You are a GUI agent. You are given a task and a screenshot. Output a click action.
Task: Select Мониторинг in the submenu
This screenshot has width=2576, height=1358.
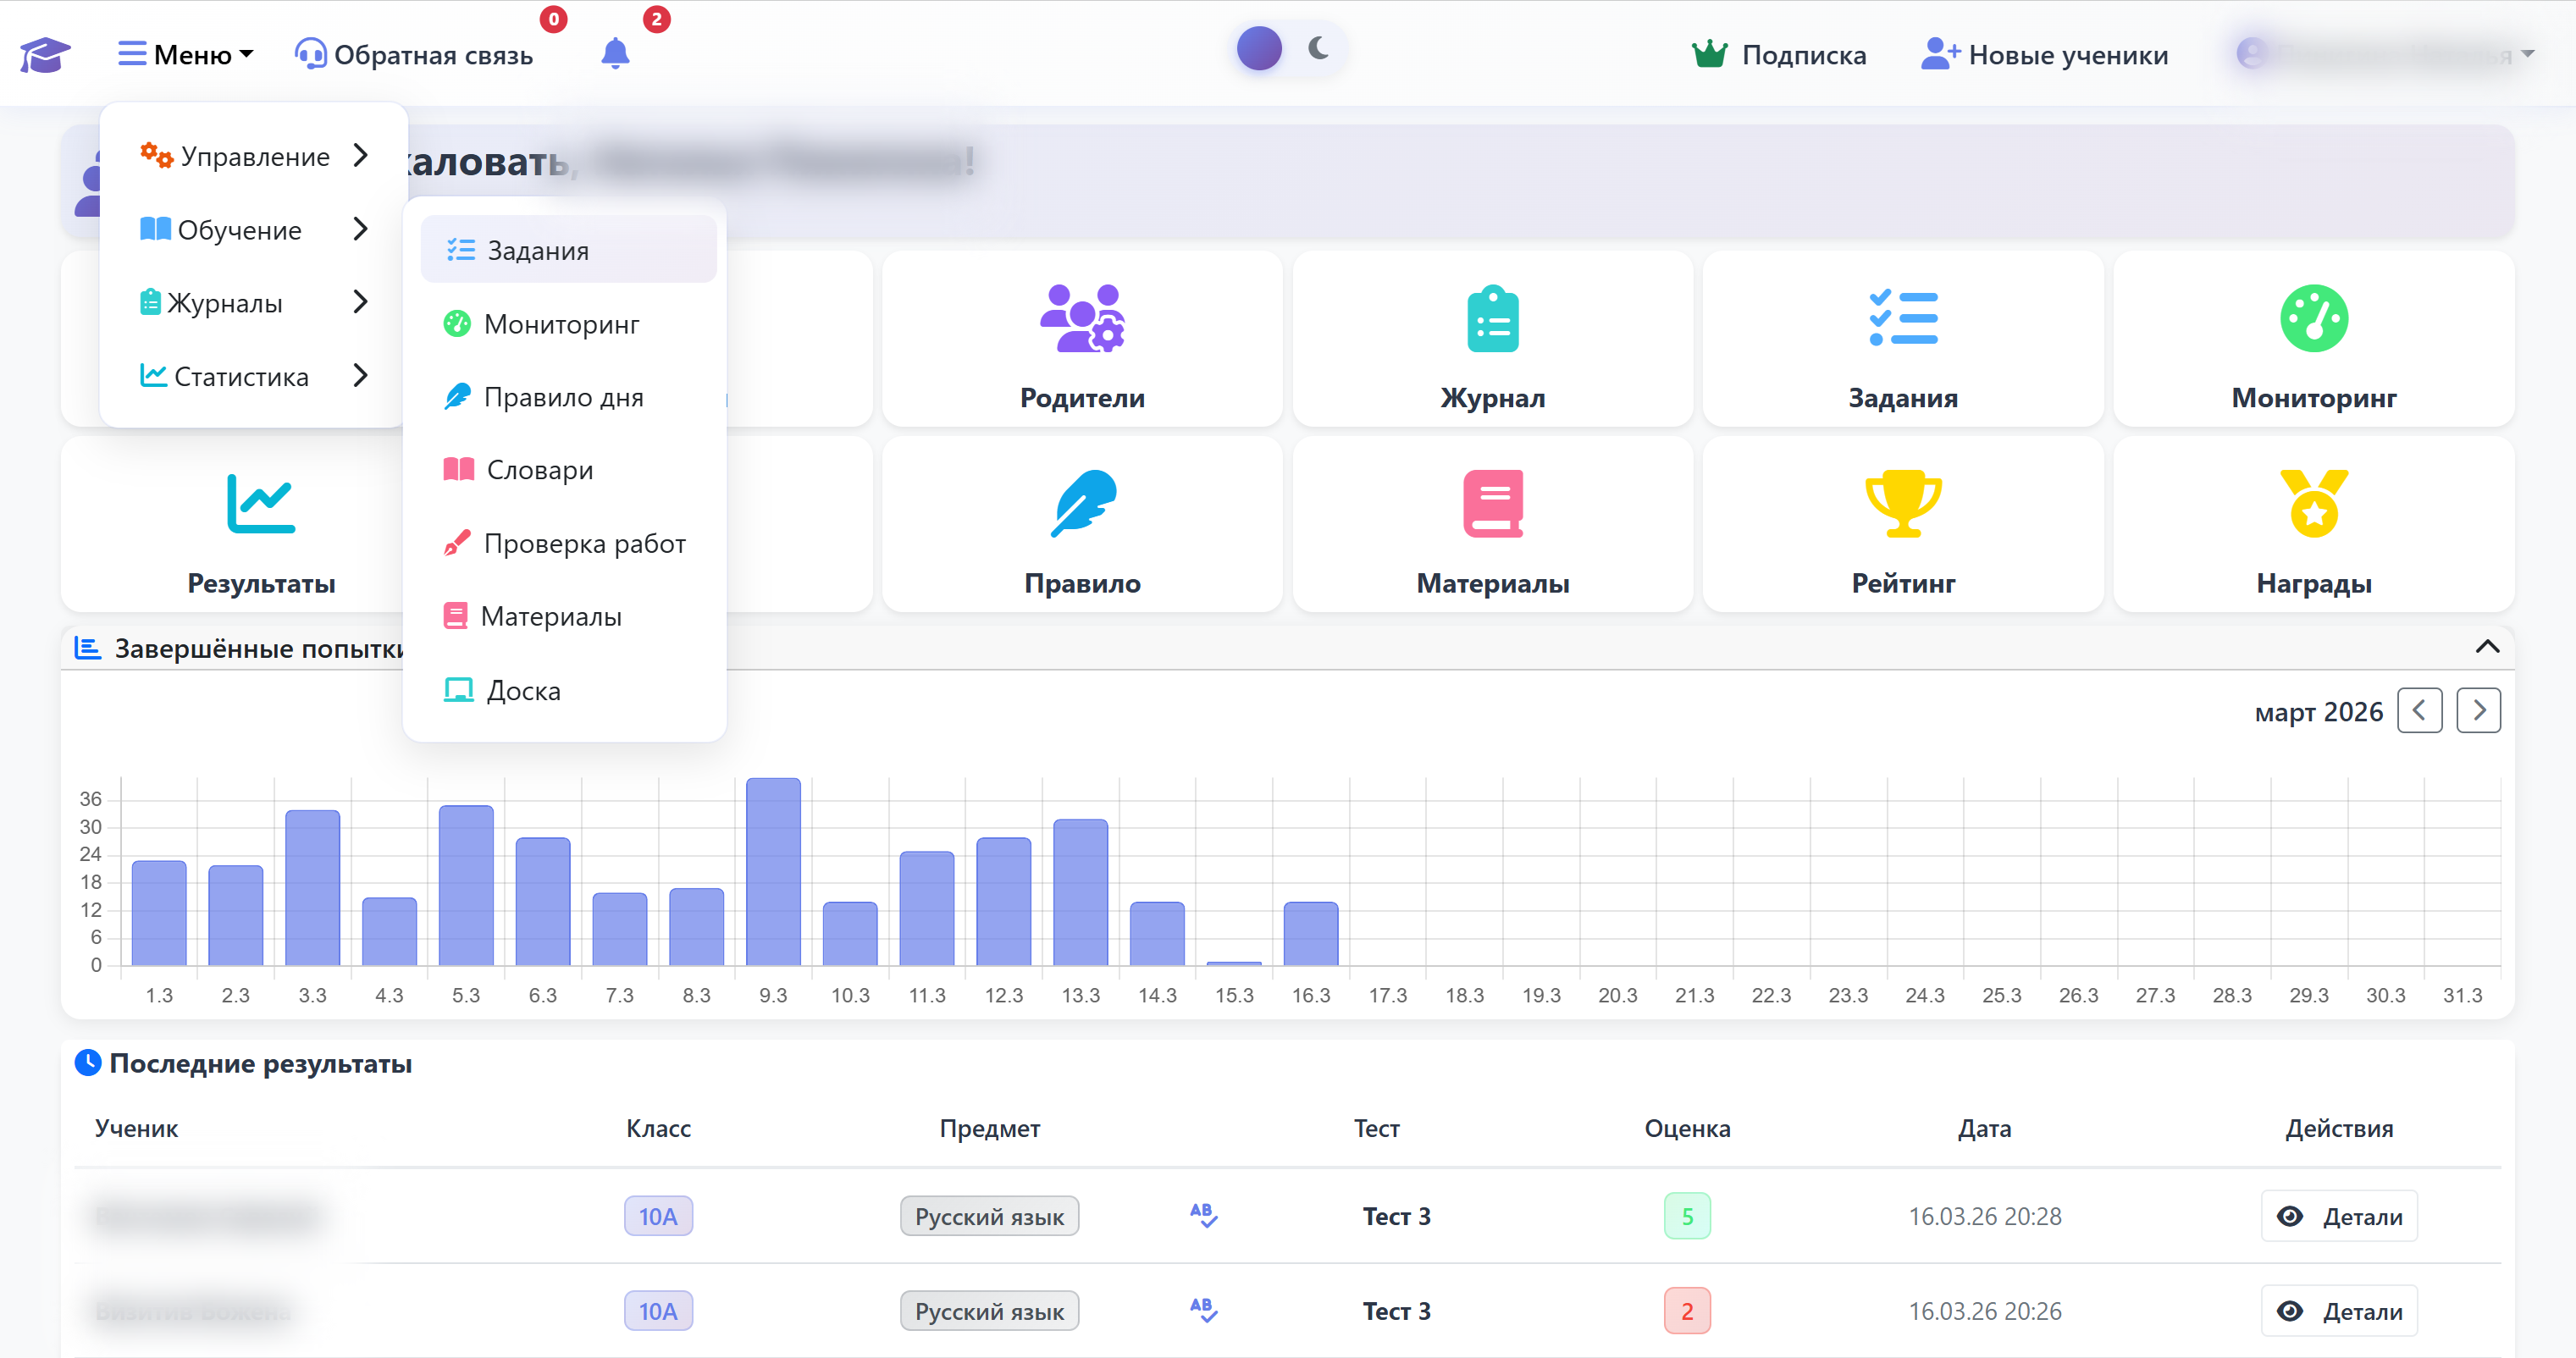pos(568,323)
